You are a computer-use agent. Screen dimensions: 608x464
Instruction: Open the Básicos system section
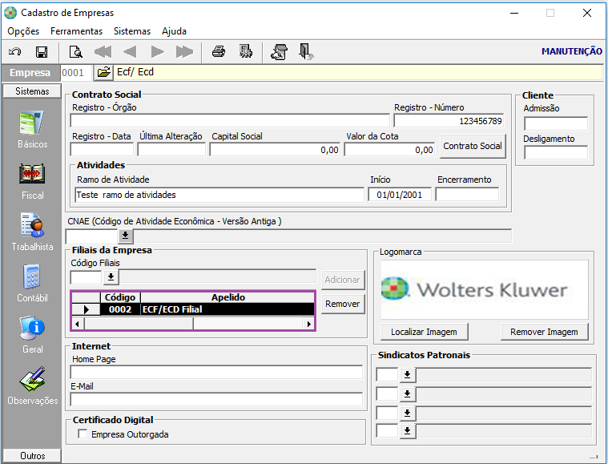(x=32, y=130)
